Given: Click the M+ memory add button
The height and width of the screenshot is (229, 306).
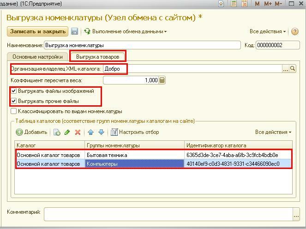Looking at the screenshot, I should tap(268, 4).
